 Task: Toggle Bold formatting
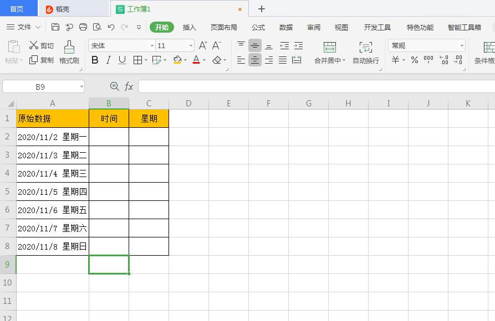94,60
